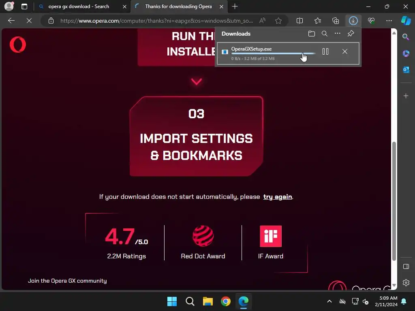Screen dimensions: 415x311
Task: Go back to previous page
Action: pyautogui.click(x=11, y=21)
